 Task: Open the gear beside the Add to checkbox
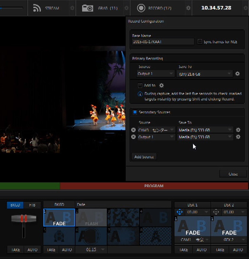(161, 85)
